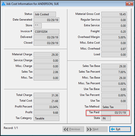The width and height of the screenshot is (135, 136).
Task: Select the Misc. Overhead value 0.97
Action: click(114, 49)
